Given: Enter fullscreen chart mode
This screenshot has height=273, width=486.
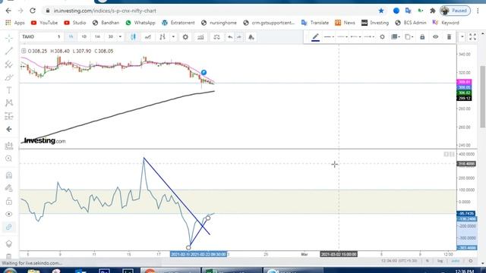Looking at the screenshot, I should pyautogui.click(x=472, y=37).
